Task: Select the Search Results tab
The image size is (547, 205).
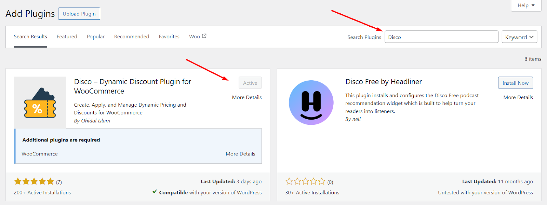Action: 30,37
